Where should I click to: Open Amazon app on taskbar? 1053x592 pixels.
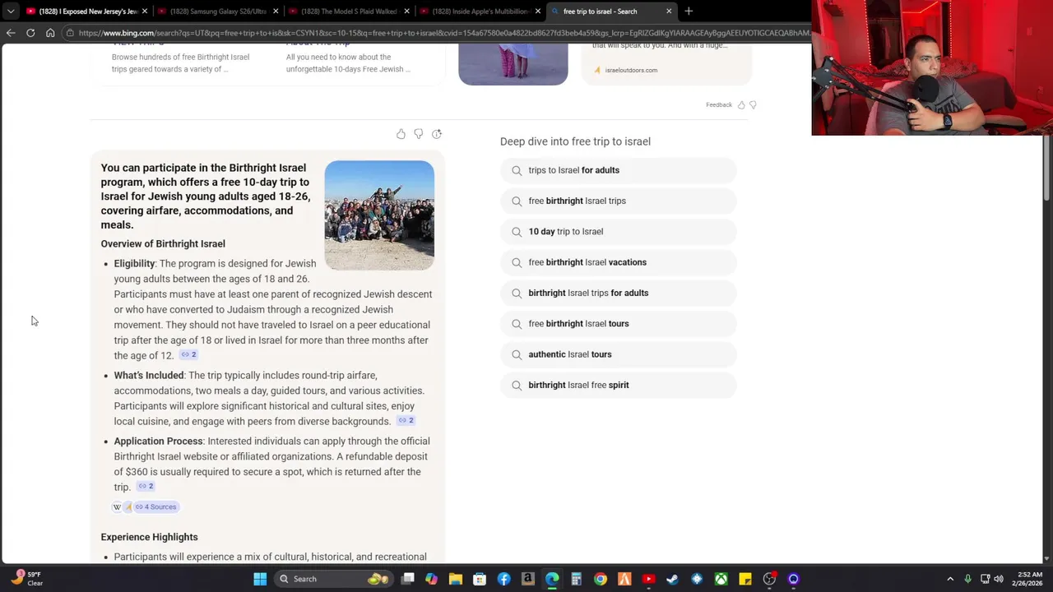(528, 579)
